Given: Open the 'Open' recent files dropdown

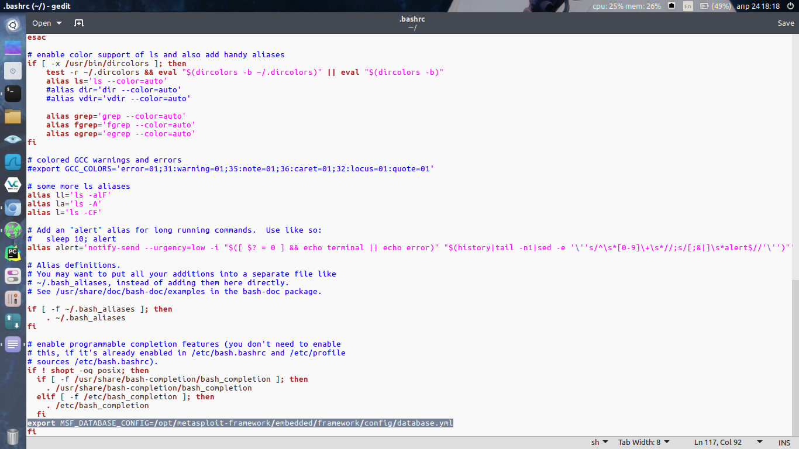Looking at the screenshot, I should click(x=46, y=23).
